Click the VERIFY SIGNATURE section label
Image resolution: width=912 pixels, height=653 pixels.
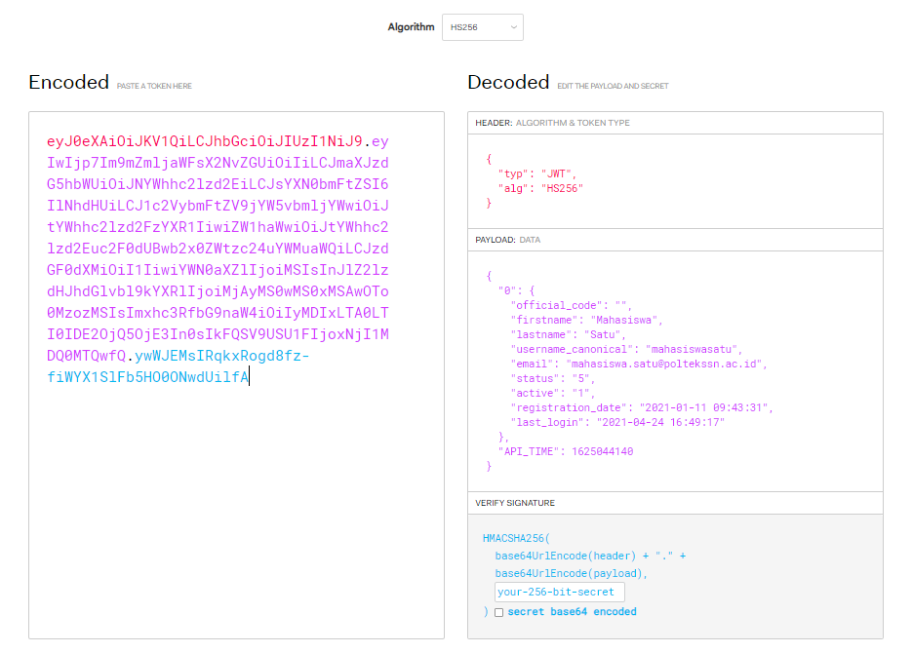tap(515, 503)
